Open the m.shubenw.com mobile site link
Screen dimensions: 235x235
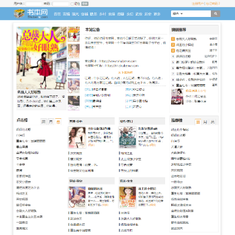point(121,65)
